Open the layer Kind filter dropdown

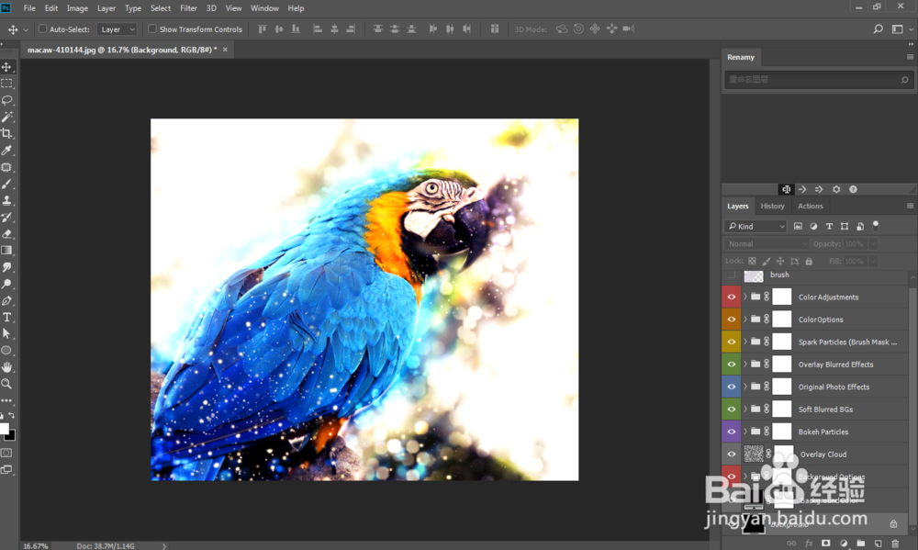tap(756, 226)
